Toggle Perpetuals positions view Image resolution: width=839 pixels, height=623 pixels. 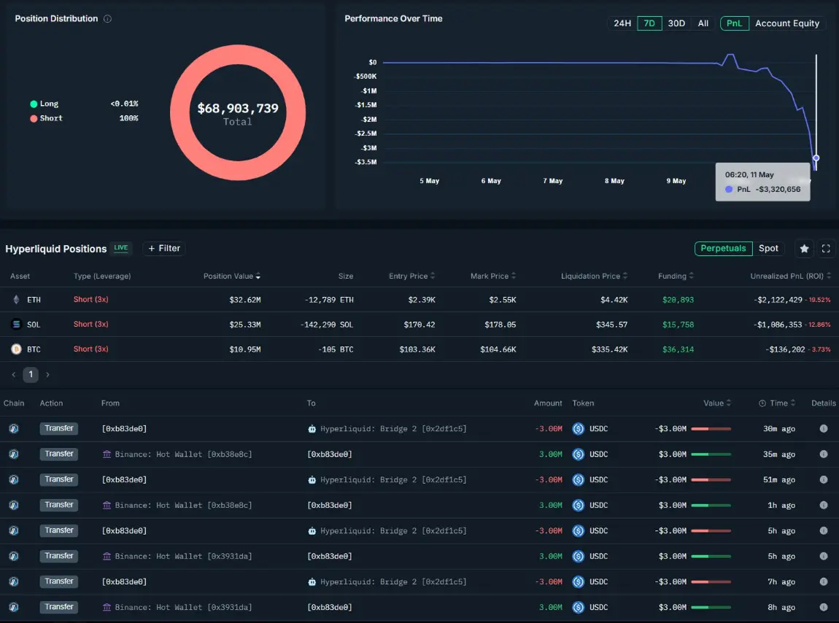click(723, 248)
